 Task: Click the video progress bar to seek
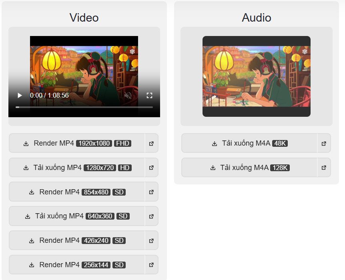84,107
